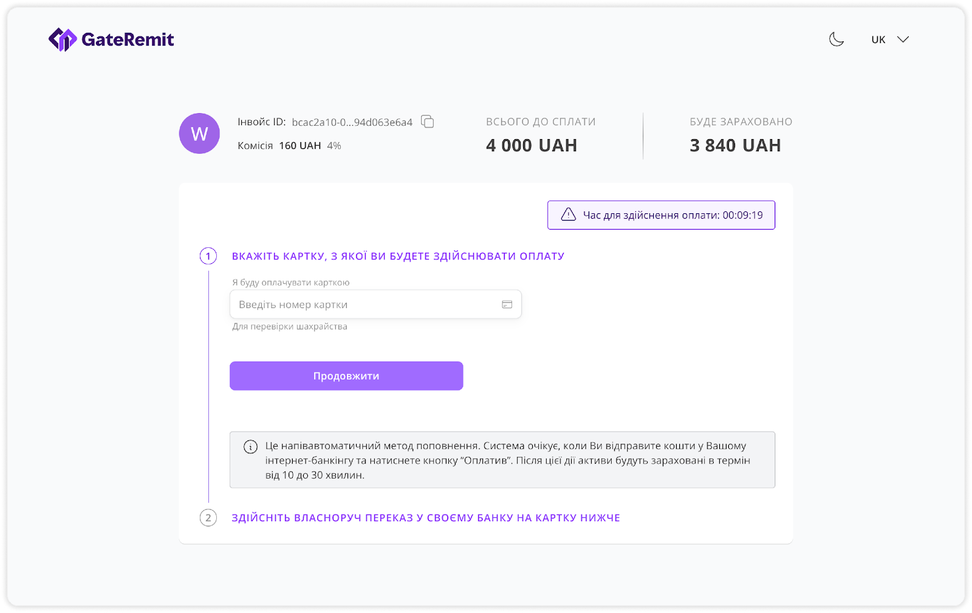The image size is (972, 613).
Task: Click the chevron next to UK
Action: pos(903,39)
